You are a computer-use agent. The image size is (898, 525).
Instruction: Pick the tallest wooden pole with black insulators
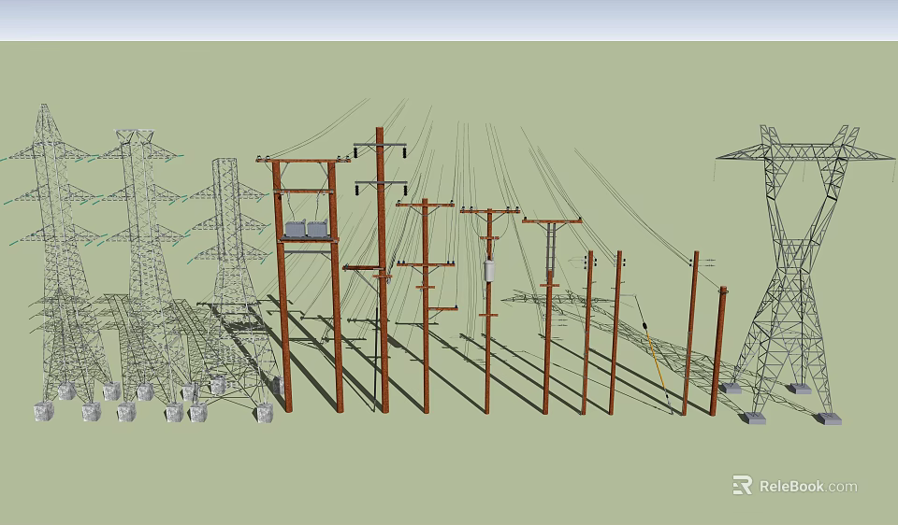point(382,269)
